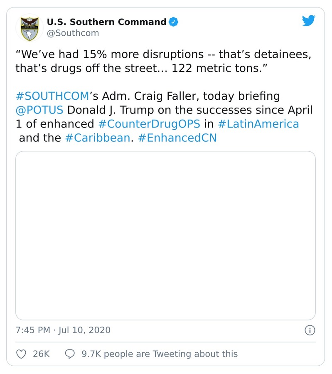Visit the @POTUS mention
The height and width of the screenshot is (374, 332).
coord(39,110)
